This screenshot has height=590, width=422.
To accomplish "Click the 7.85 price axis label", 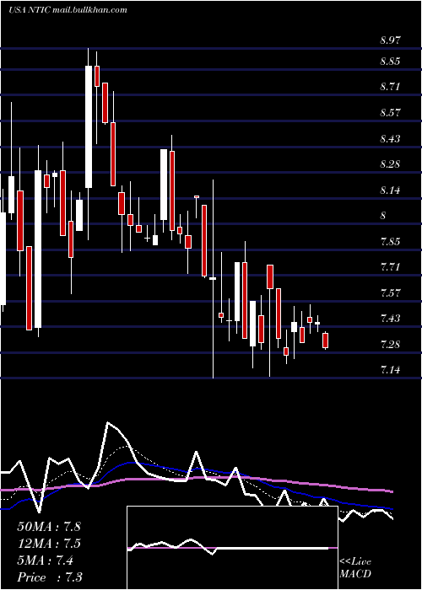I will pyautogui.click(x=391, y=242).
